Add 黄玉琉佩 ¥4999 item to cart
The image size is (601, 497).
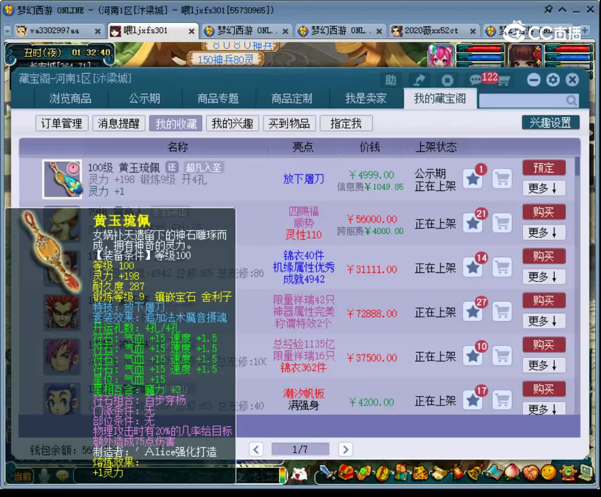(x=502, y=179)
